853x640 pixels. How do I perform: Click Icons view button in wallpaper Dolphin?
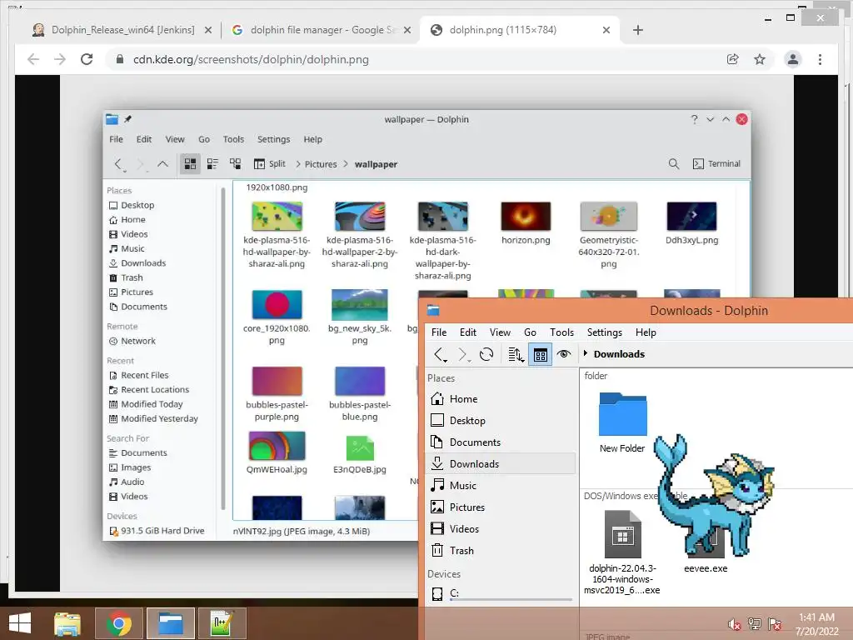(190, 164)
